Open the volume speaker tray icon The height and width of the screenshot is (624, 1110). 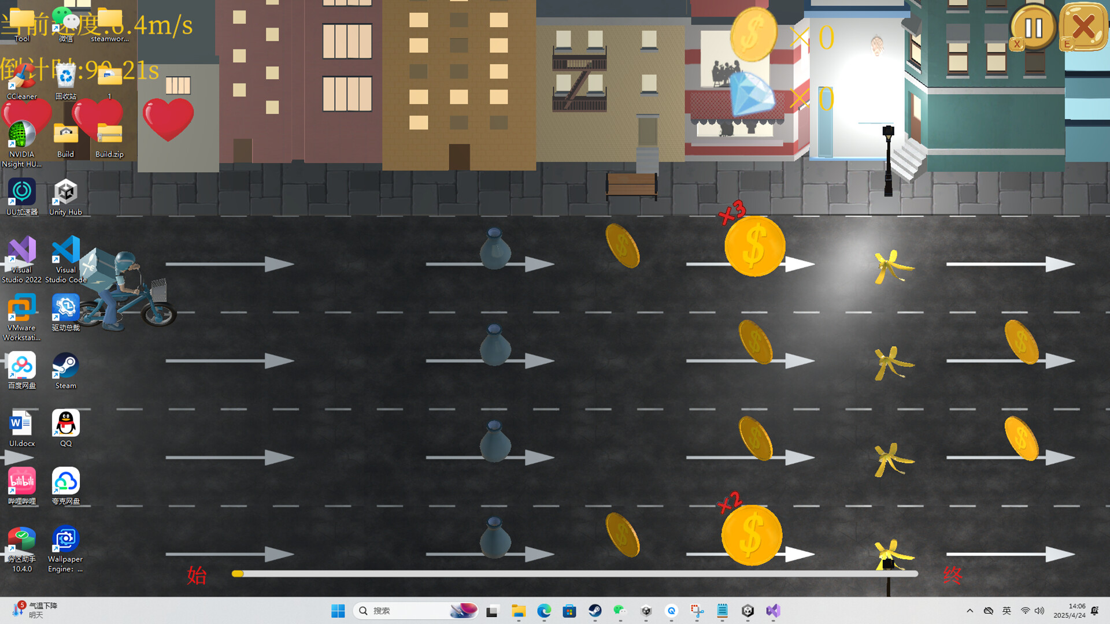(x=1039, y=611)
